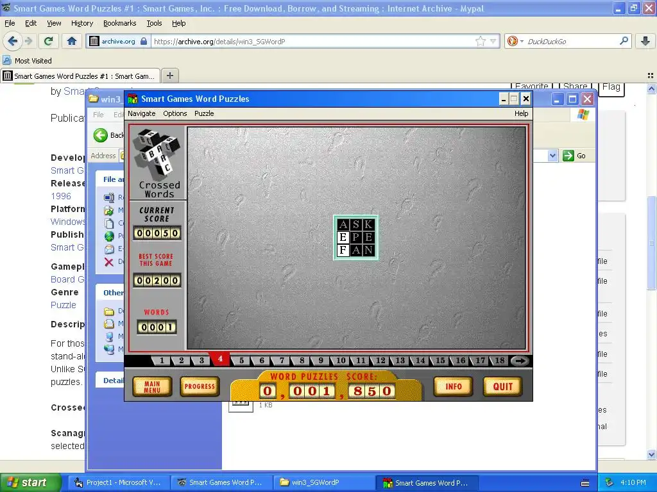Click the green Go arrow in Explorer

(568, 156)
